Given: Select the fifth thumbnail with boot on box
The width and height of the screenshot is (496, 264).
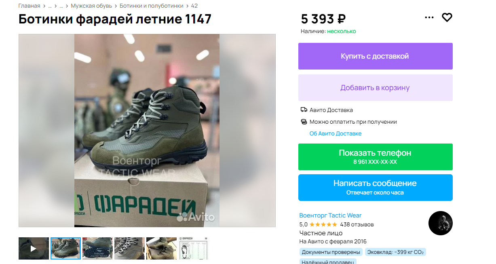Looking at the screenshot, I should [161, 248].
